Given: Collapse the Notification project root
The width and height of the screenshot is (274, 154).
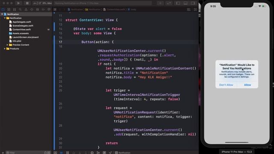Looking at the screenshot, I should (x=2, y=14).
